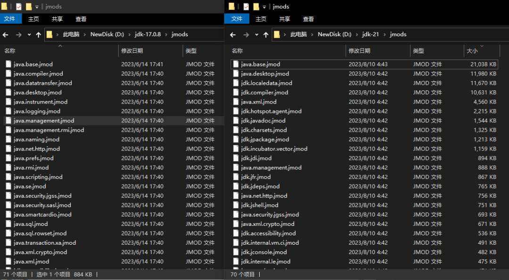Click the folder icon in the left address bar
Screen dimensions: 509x280
click(x=49, y=34)
